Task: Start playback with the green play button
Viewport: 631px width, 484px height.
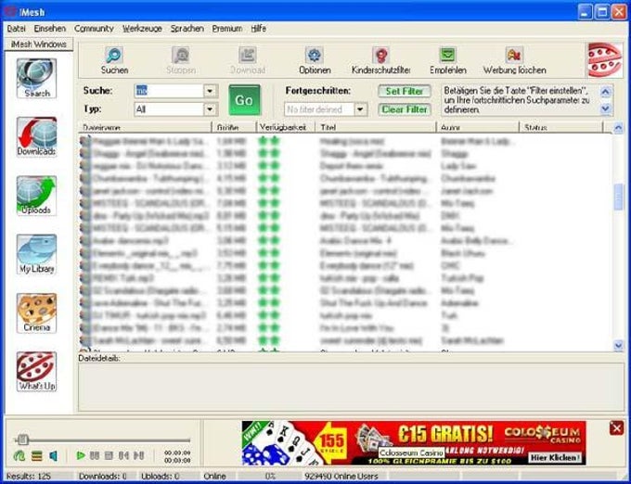Action: click(81, 455)
